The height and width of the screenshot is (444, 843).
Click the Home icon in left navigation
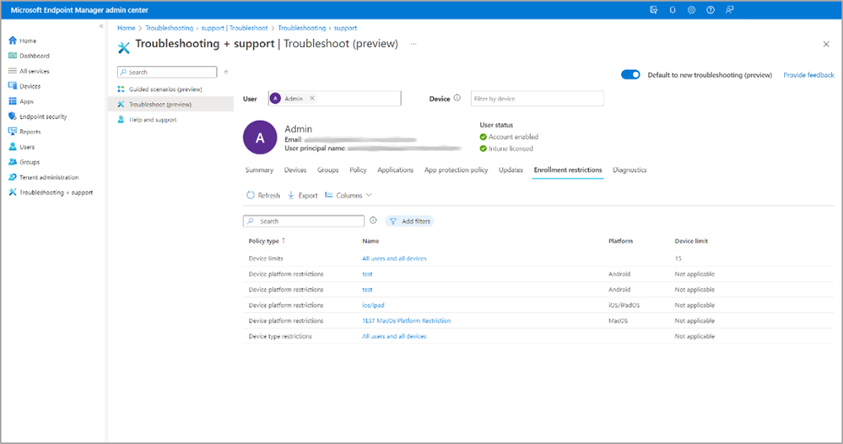tap(13, 41)
